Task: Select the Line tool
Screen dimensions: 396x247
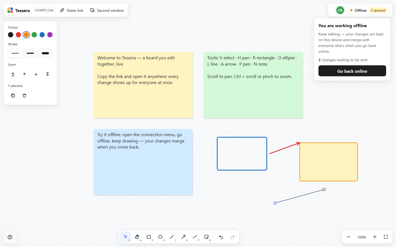Action: [x=172, y=237]
